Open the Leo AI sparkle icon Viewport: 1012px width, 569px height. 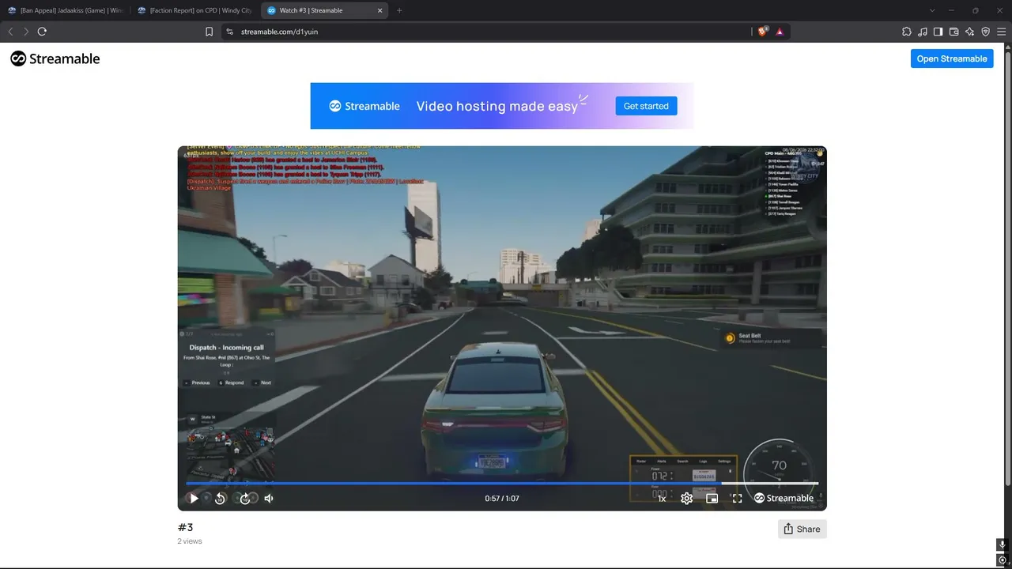pos(970,32)
